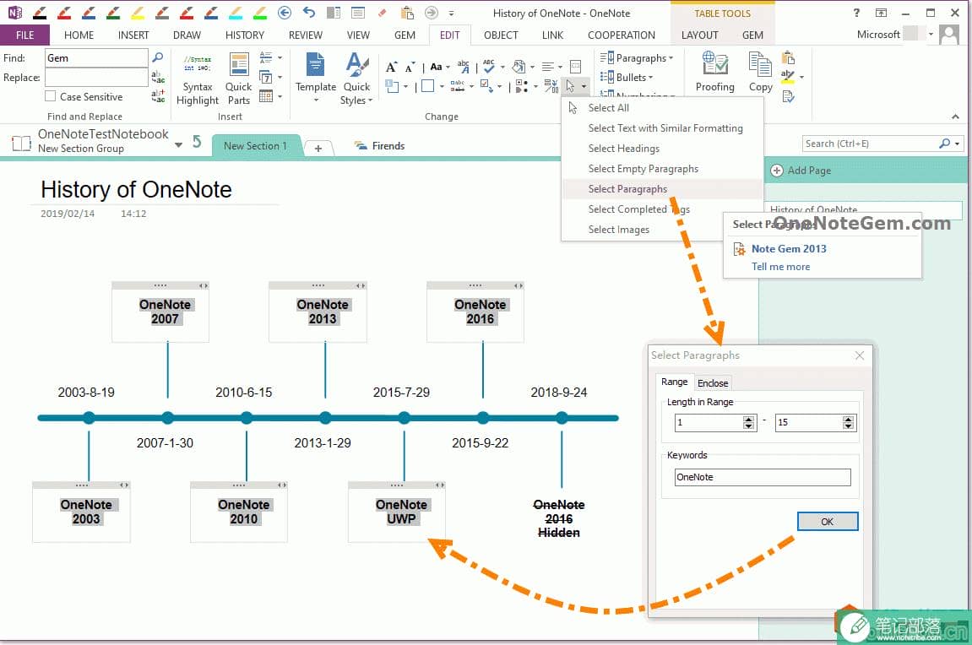Click the eraser icon in quick access toolbar
This screenshot has height=645, width=972.
tap(382, 13)
